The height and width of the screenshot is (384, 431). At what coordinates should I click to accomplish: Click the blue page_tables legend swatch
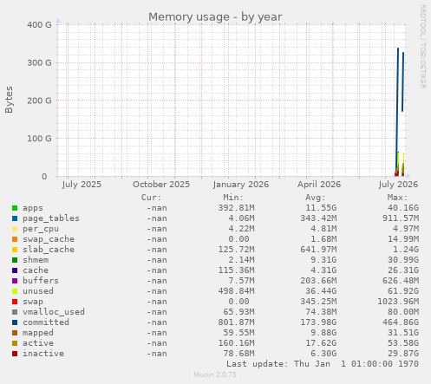click(x=15, y=218)
